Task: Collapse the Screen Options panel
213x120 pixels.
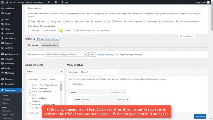Action: (x=187, y=36)
